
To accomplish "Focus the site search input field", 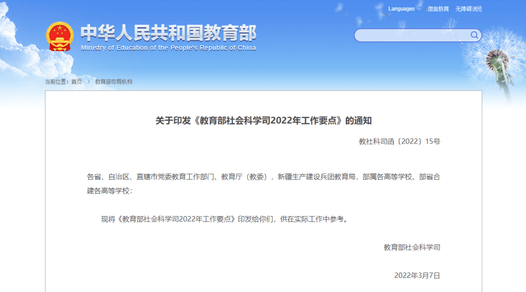I will tap(418, 35).
